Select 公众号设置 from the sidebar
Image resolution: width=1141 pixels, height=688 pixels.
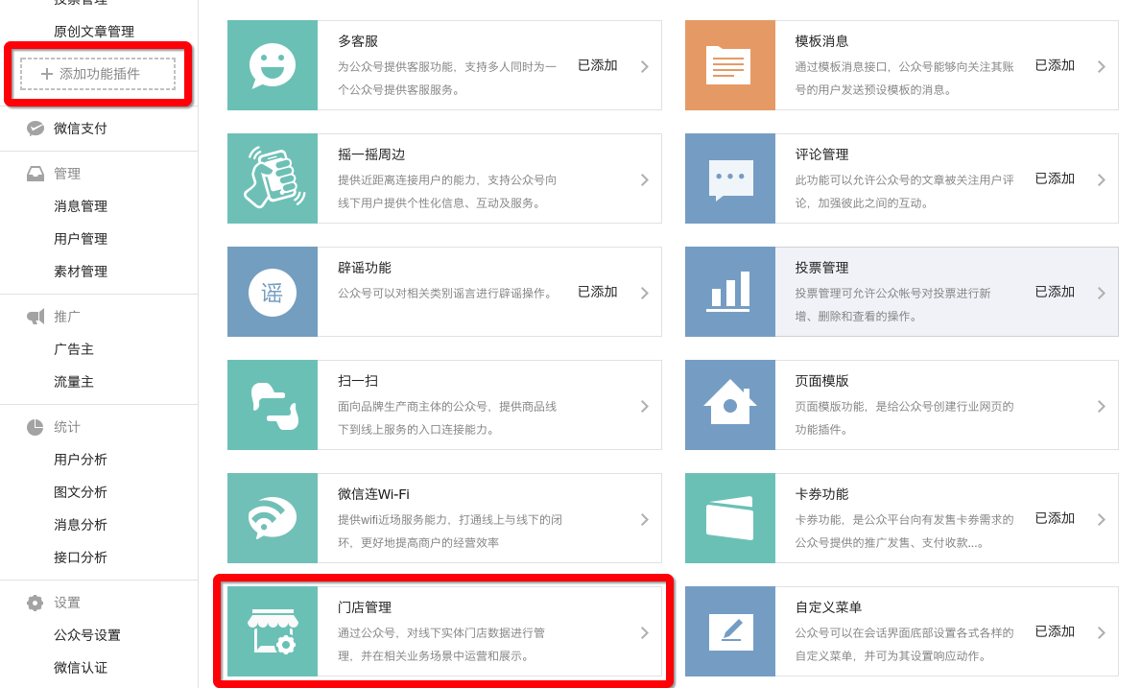[84, 634]
